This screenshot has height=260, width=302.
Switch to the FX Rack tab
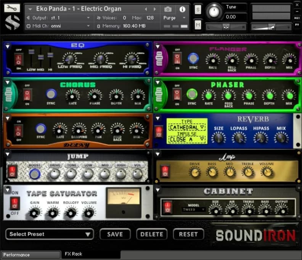[91, 254]
